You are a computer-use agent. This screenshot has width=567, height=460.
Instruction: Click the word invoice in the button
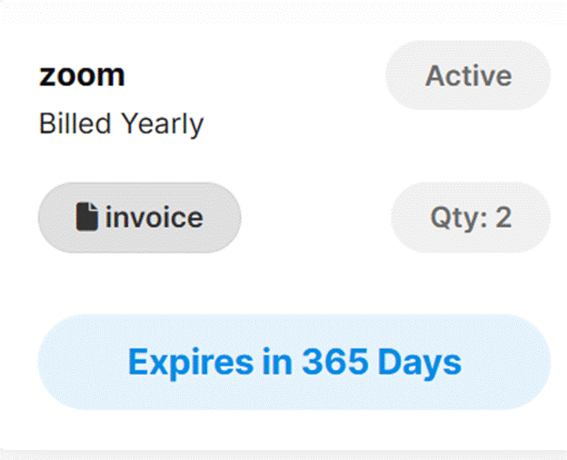[154, 218]
